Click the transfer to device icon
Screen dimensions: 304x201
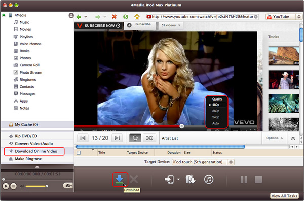coord(169,179)
